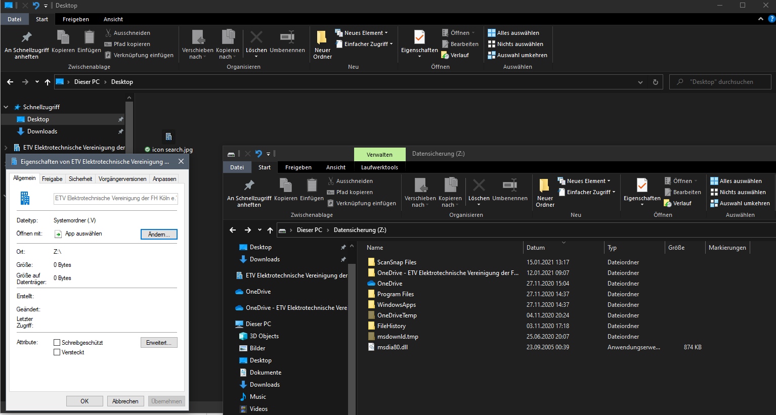Click Pfad kopieren in Desktop window ribbon
Viewport: 776px width, 415px height.
(127, 44)
